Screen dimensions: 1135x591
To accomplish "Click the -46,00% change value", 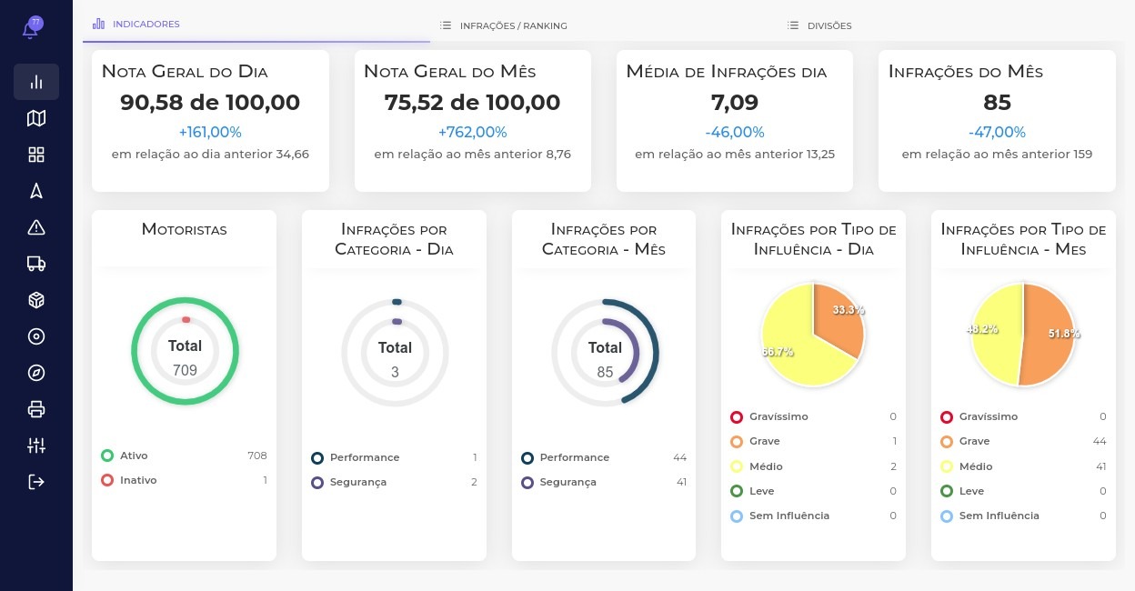I will click(x=735, y=132).
